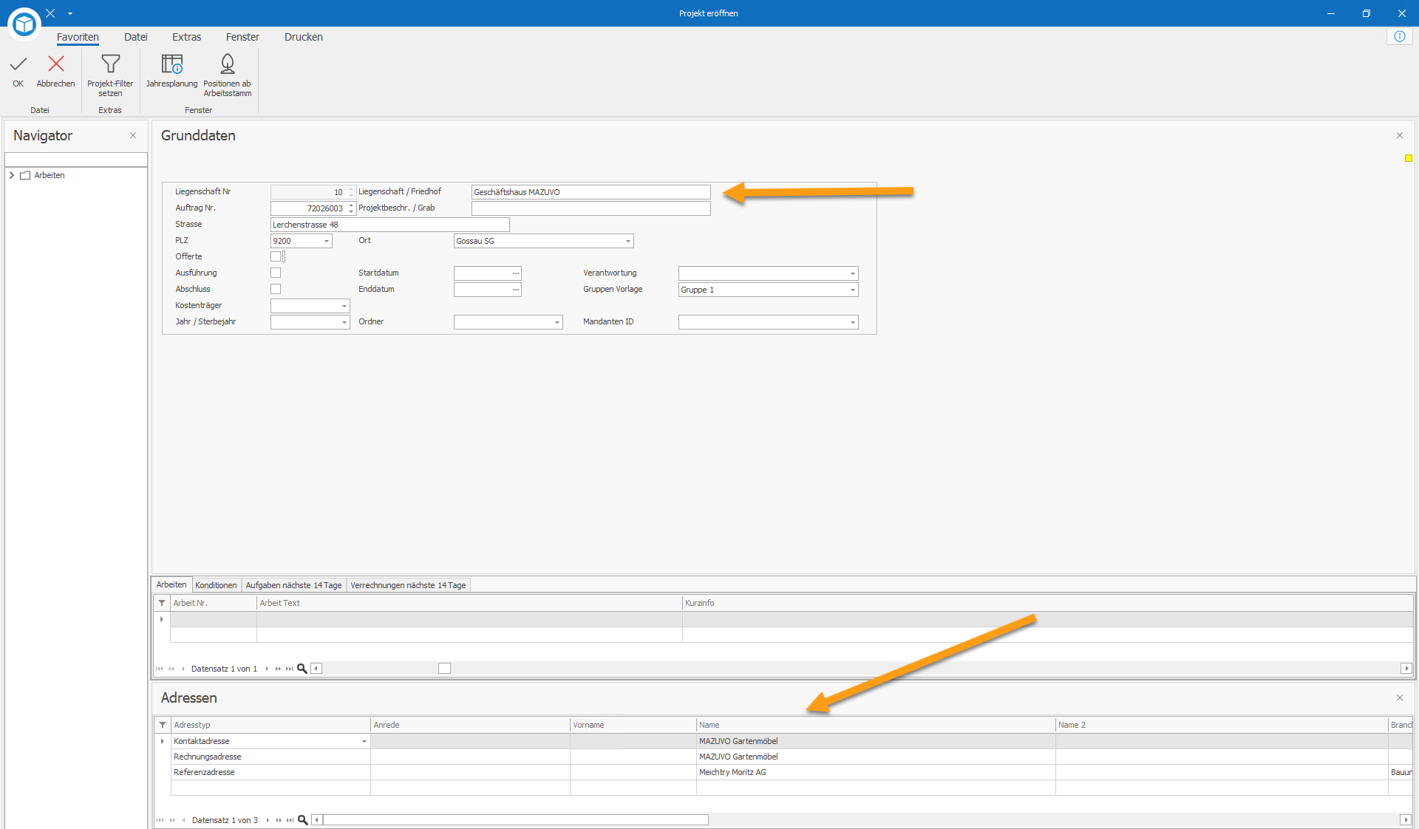
Task: Click the yellow square indicator
Action: pyautogui.click(x=1409, y=158)
